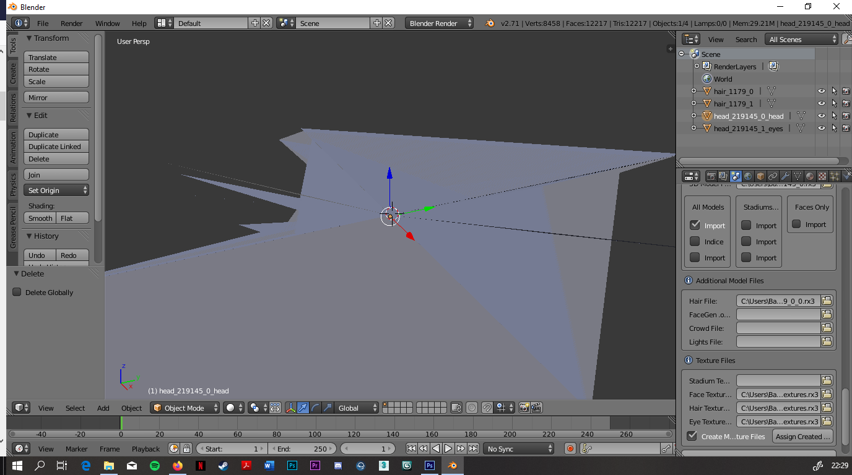Enable the Indice checkbox

click(695, 241)
